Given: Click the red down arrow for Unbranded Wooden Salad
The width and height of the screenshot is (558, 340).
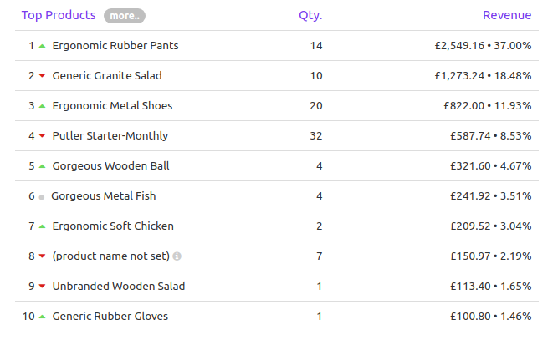Looking at the screenshot, I should click(x=43, y=286).
